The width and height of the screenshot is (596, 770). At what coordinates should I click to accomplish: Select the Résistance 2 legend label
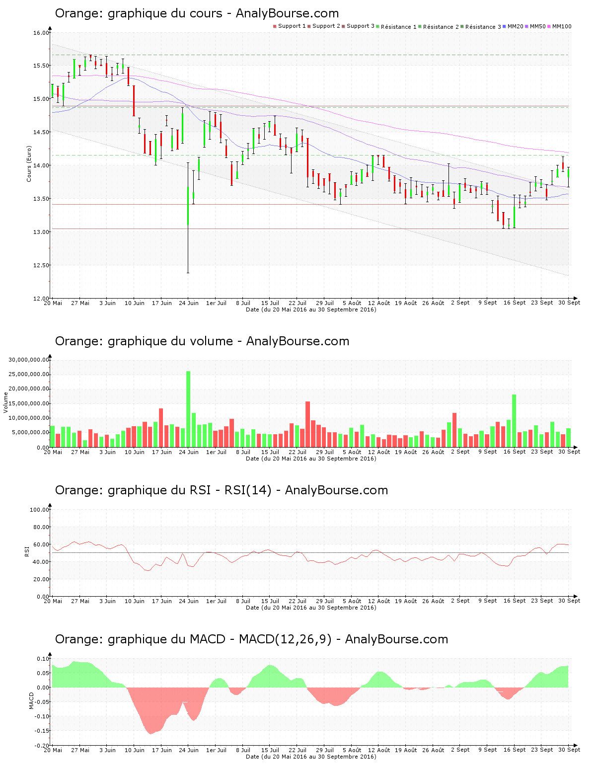pyautogui.click(x=441, y=27)
